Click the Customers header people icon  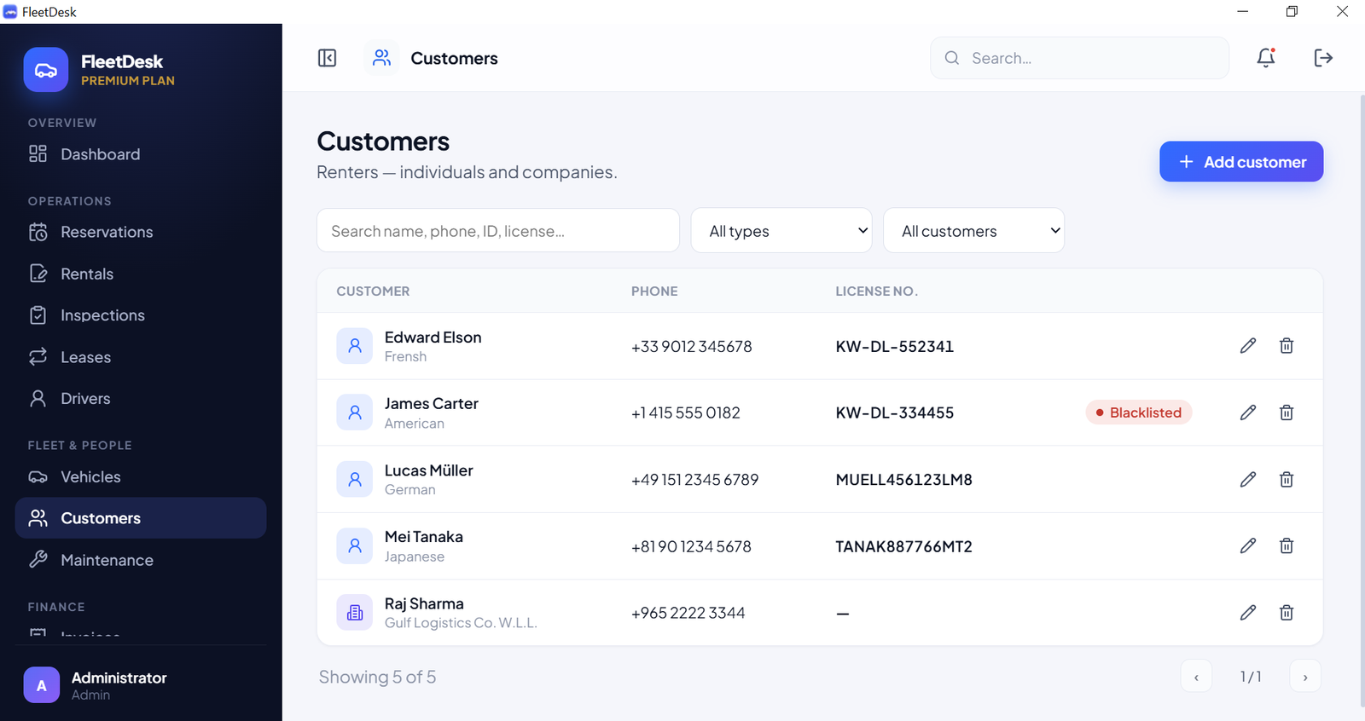(382, 58)
